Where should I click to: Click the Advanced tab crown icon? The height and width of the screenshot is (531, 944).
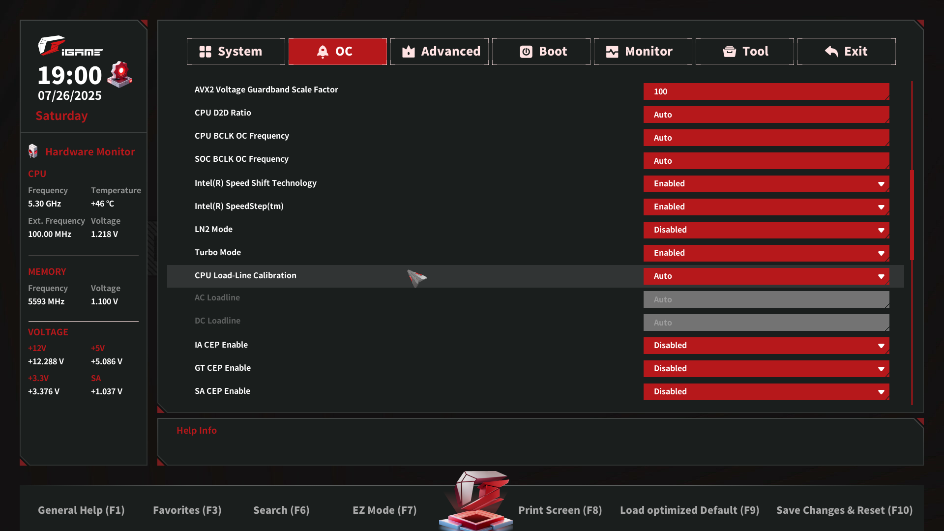click(409, 52)
